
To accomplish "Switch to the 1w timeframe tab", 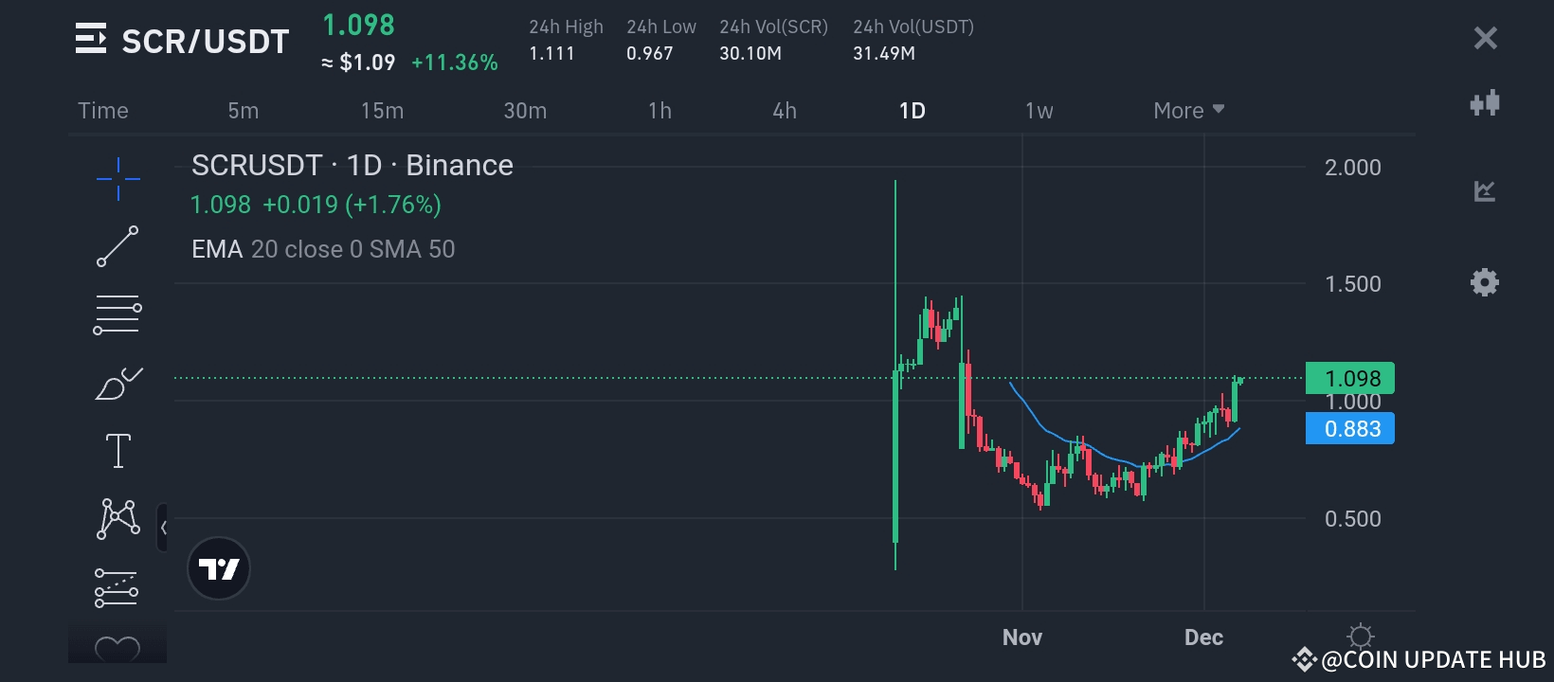I will (1039, 111).
